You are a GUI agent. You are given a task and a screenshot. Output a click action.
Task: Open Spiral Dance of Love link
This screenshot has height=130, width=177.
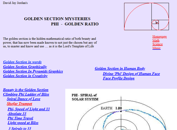[x=23, y=99]
